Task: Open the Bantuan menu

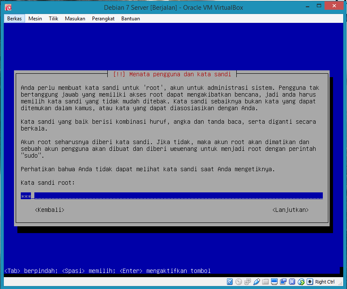Action: [x=131, y=19]
